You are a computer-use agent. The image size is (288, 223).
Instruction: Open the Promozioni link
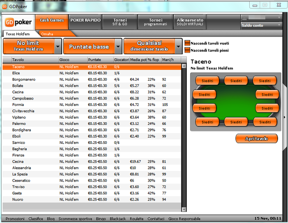(15, 218)
